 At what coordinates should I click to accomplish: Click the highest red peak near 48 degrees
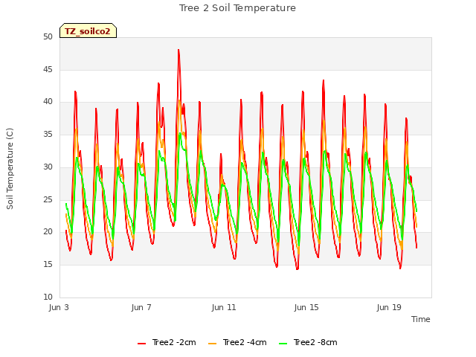[178, 51]
